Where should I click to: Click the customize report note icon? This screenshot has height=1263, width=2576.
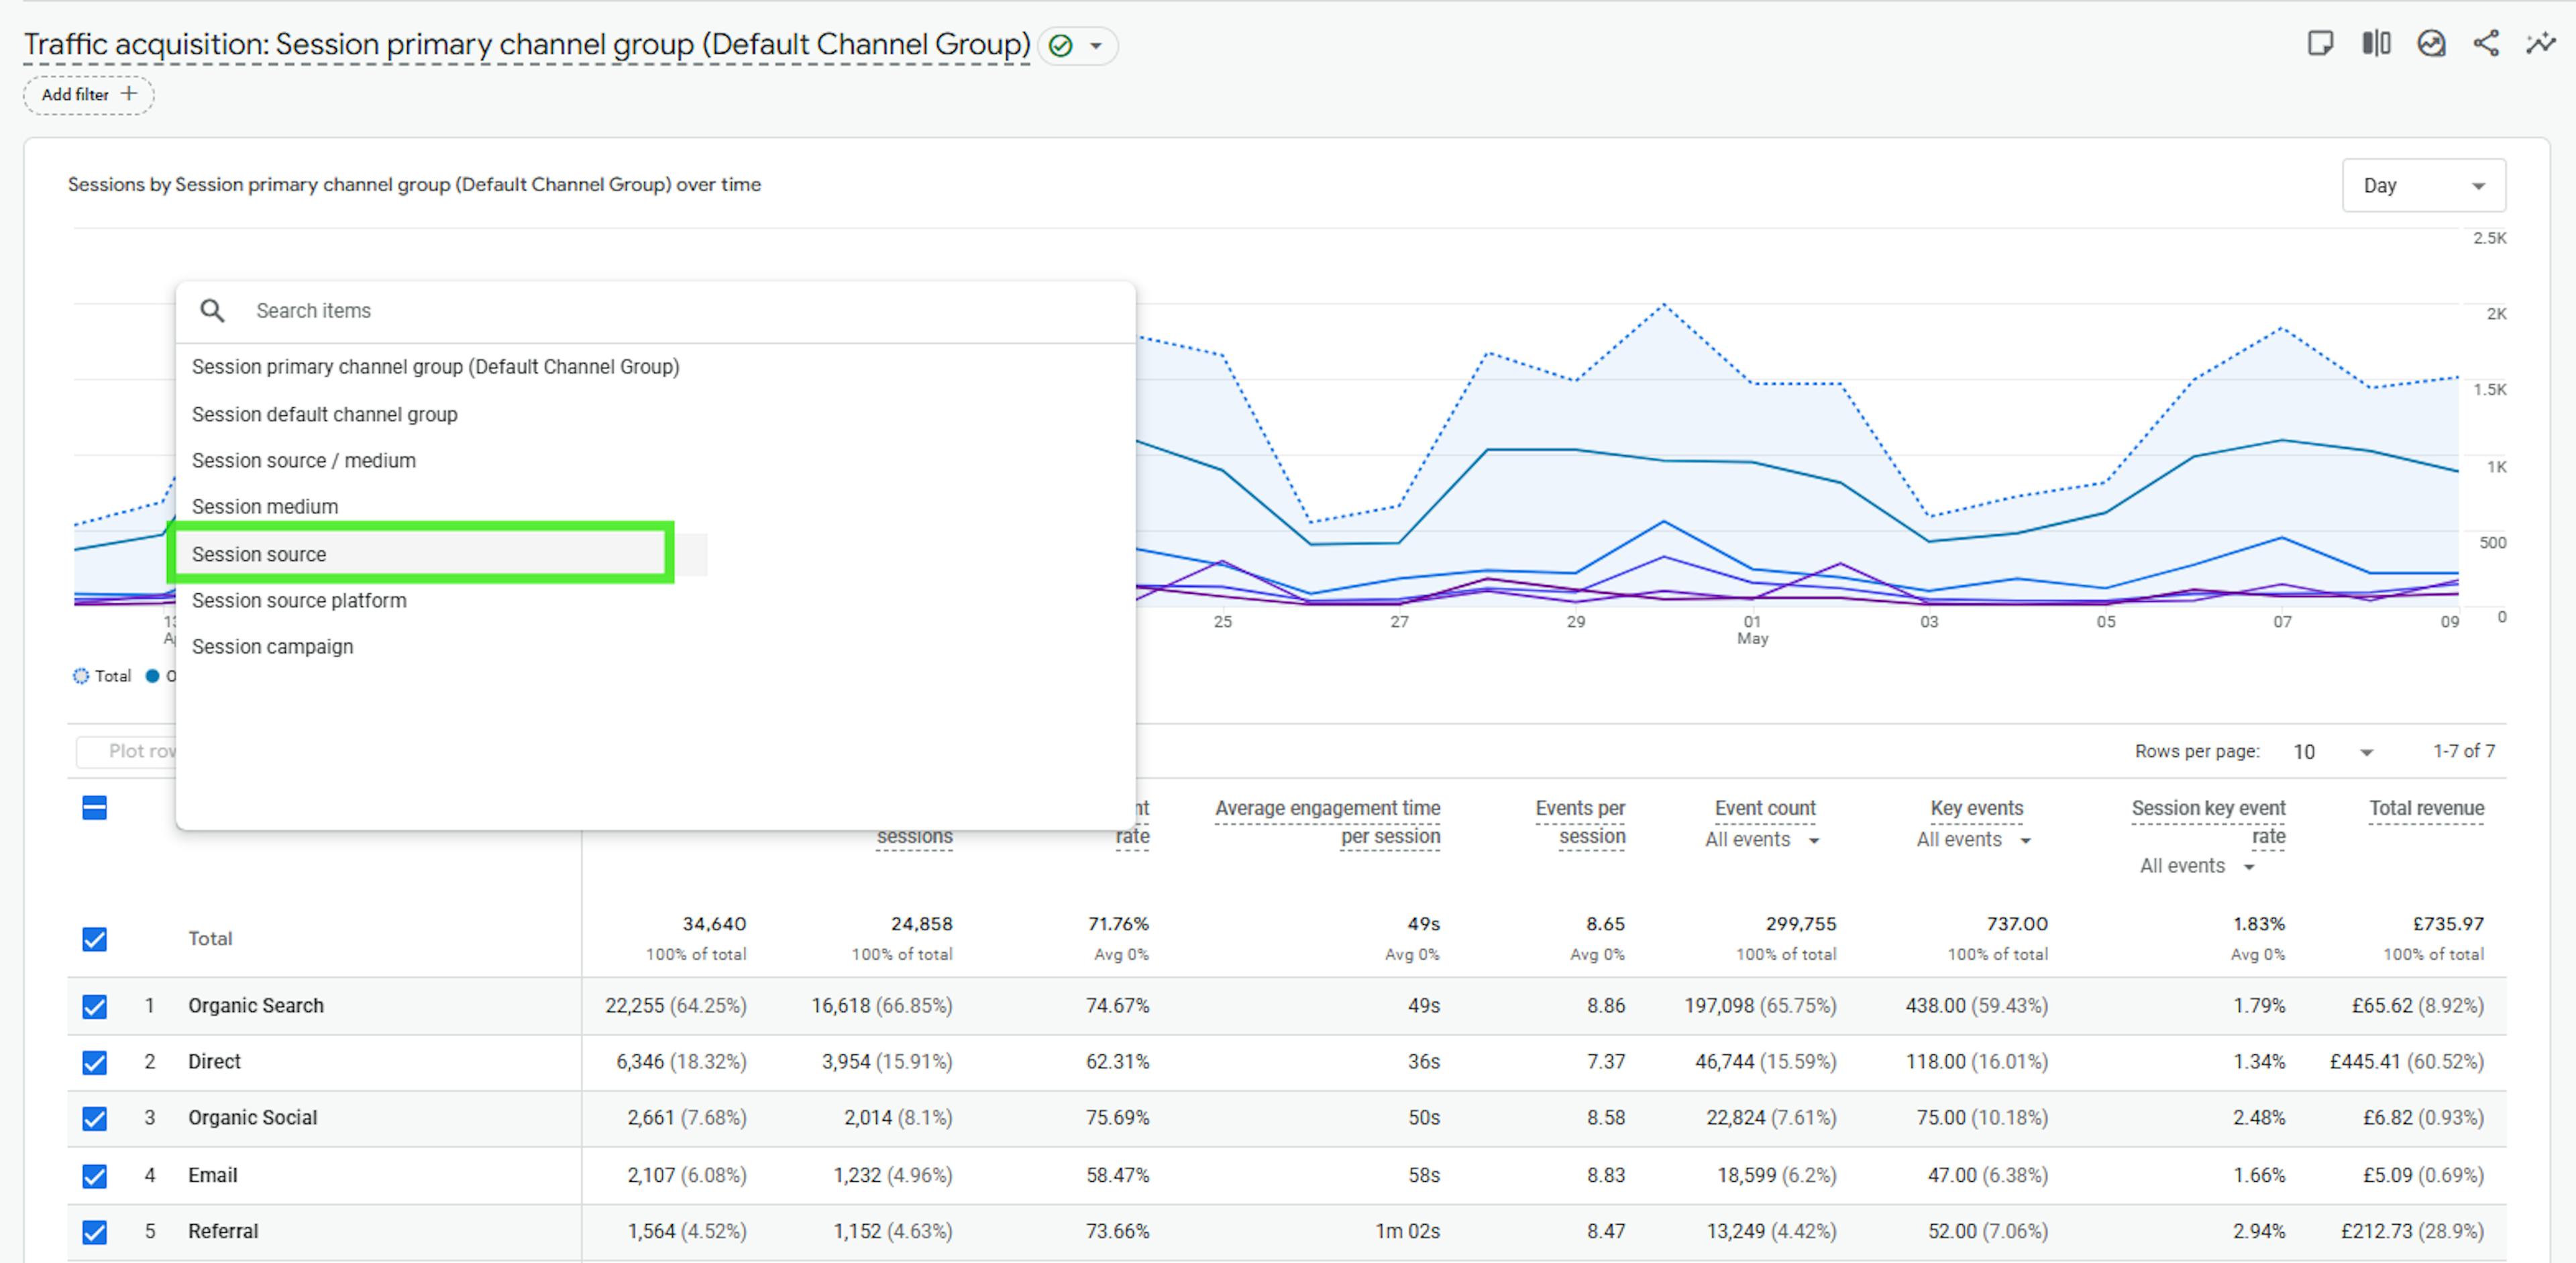coord(2320,43)
